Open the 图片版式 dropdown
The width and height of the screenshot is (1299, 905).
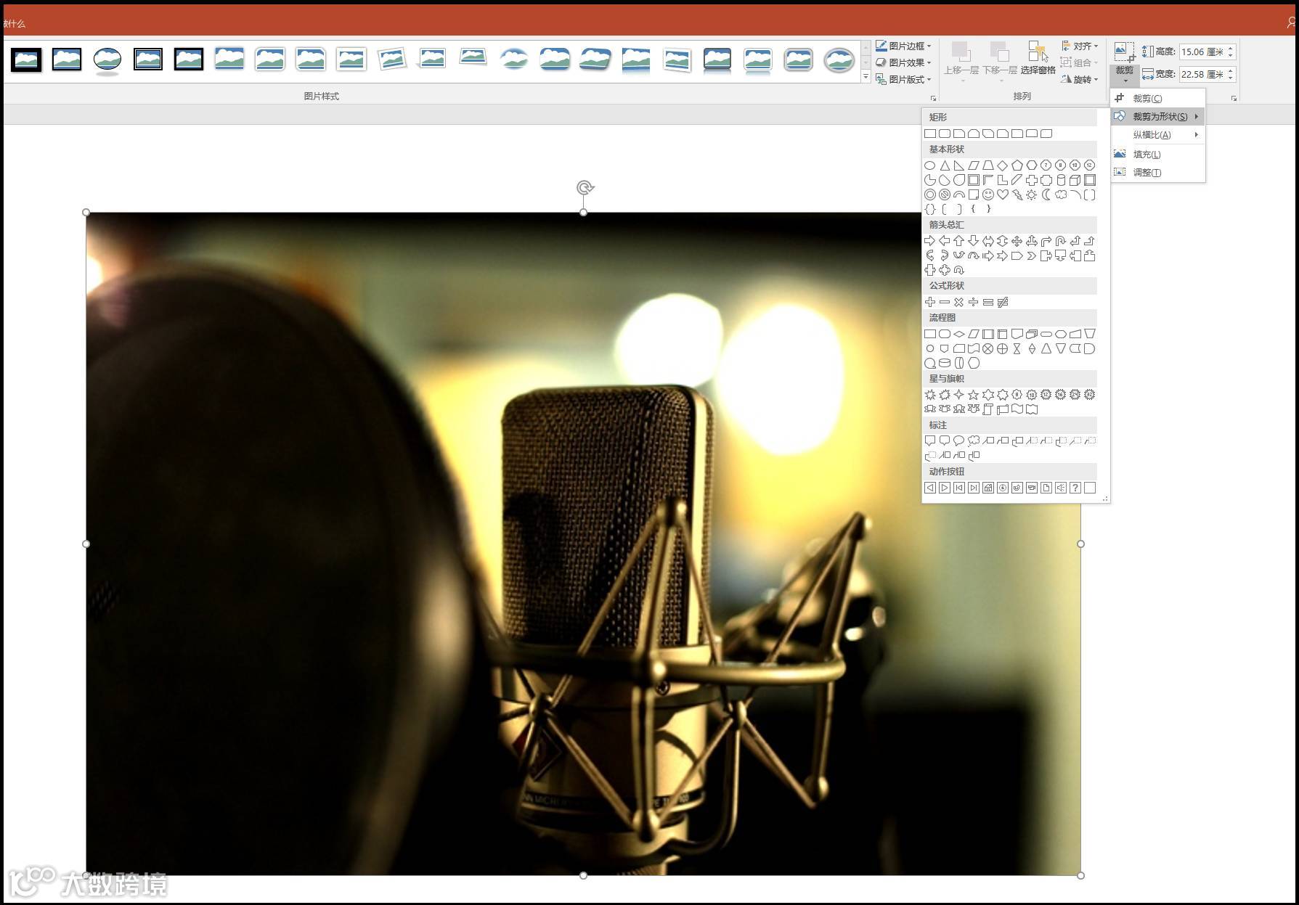[x=903, y=79]
